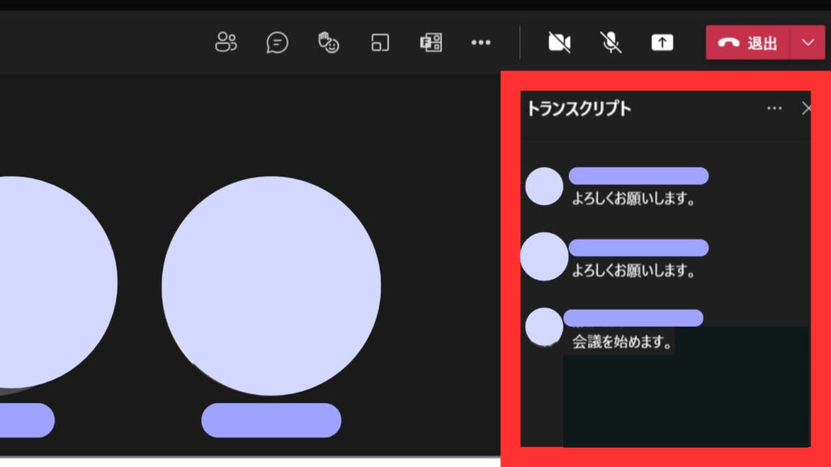Unmute your microphone
This screenshot has width=831, height=467.
click(609, 43)
